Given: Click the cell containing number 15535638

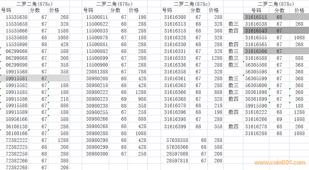Looking at the screenshot, I should (16, 17).
